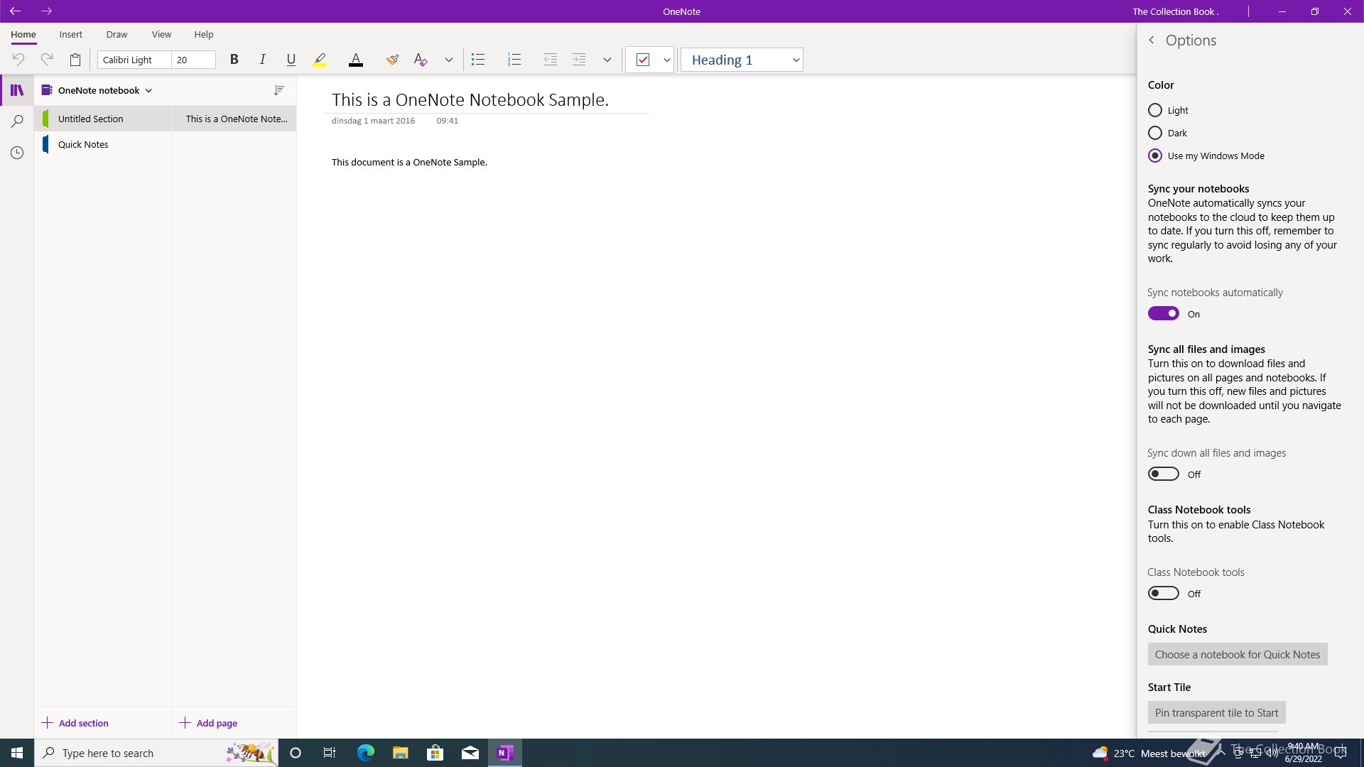This screenshot has height=767, width=1364.
Task: Click the back arrow in title bar
Action: 15,11
